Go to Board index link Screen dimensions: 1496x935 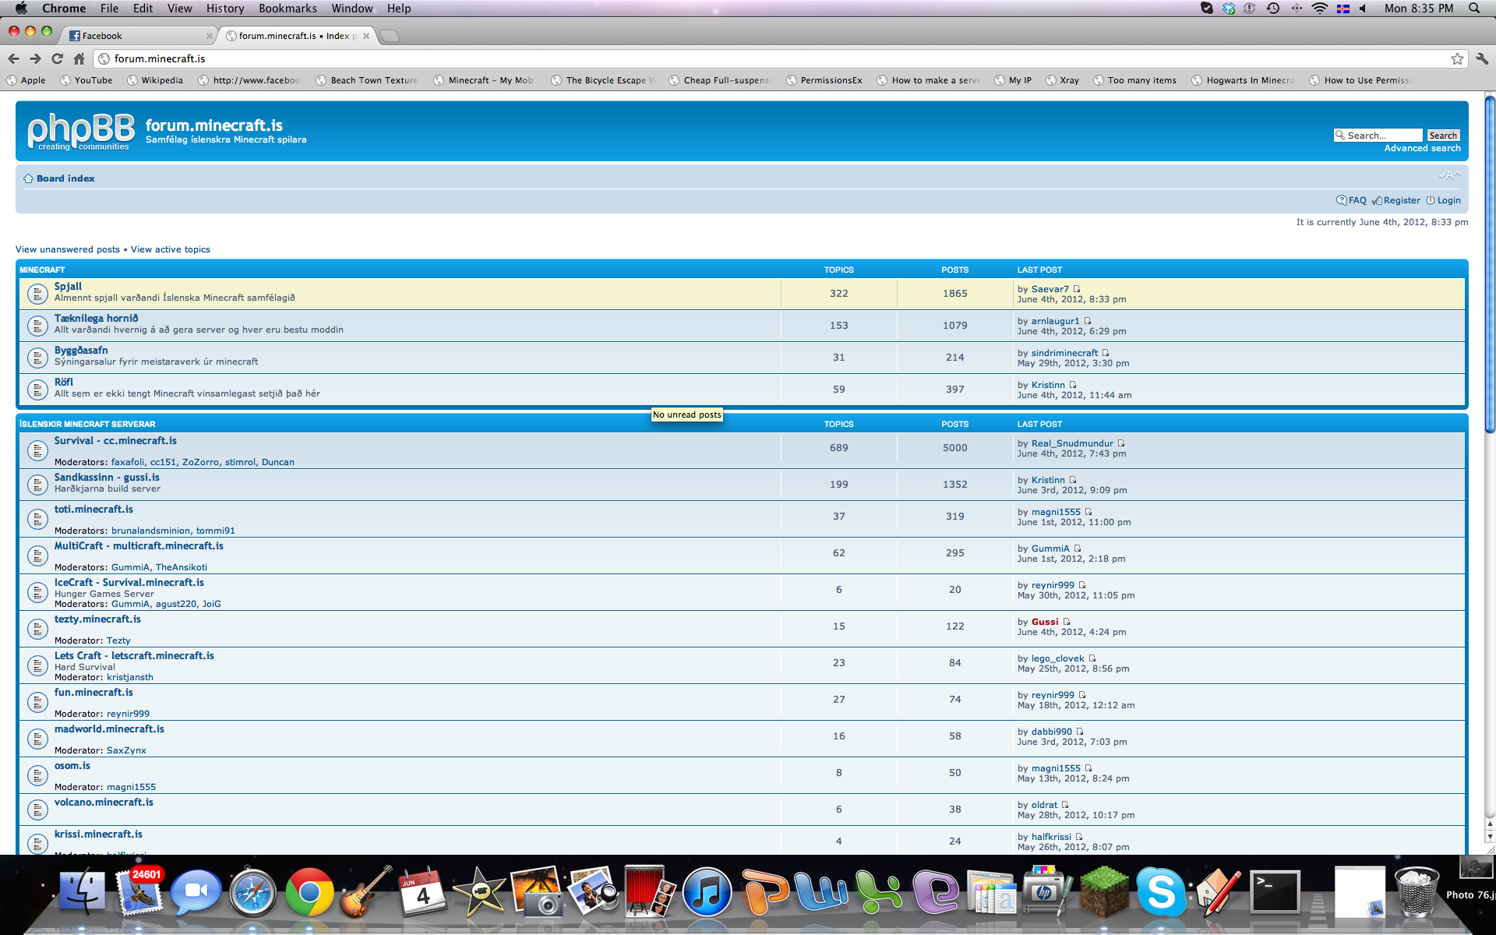[x=65, y=178]
